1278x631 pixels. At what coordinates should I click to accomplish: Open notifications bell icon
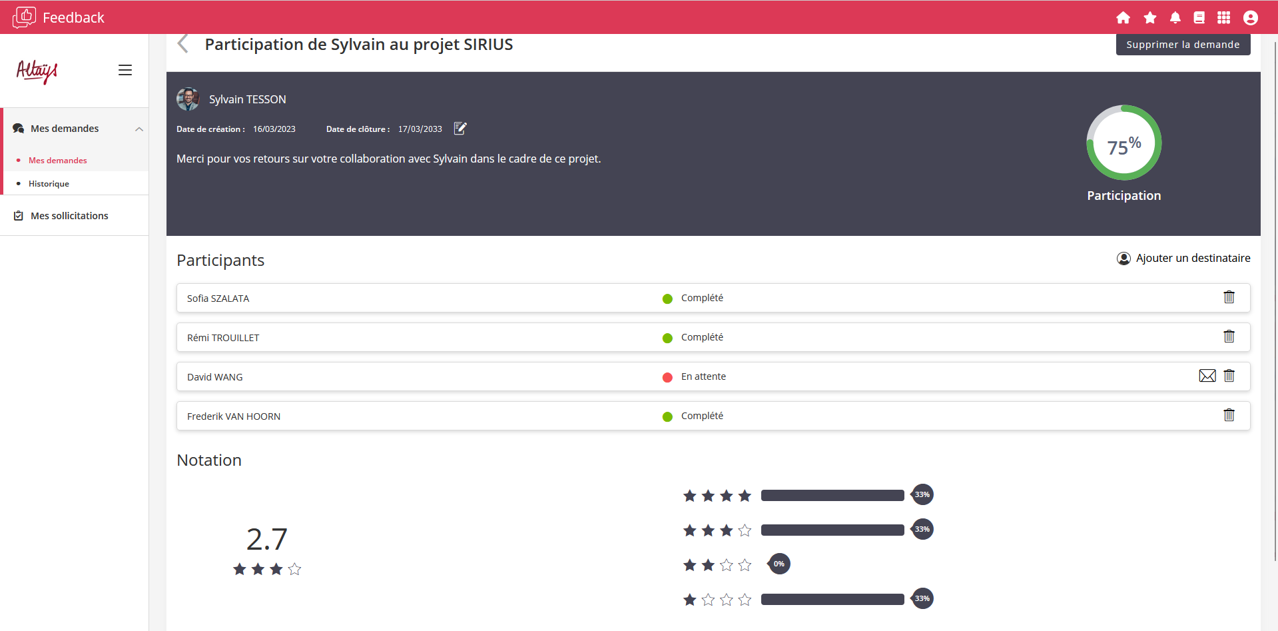point(1175,18)
